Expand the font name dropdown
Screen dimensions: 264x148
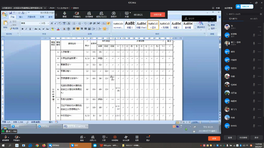(x=40, y=23)
